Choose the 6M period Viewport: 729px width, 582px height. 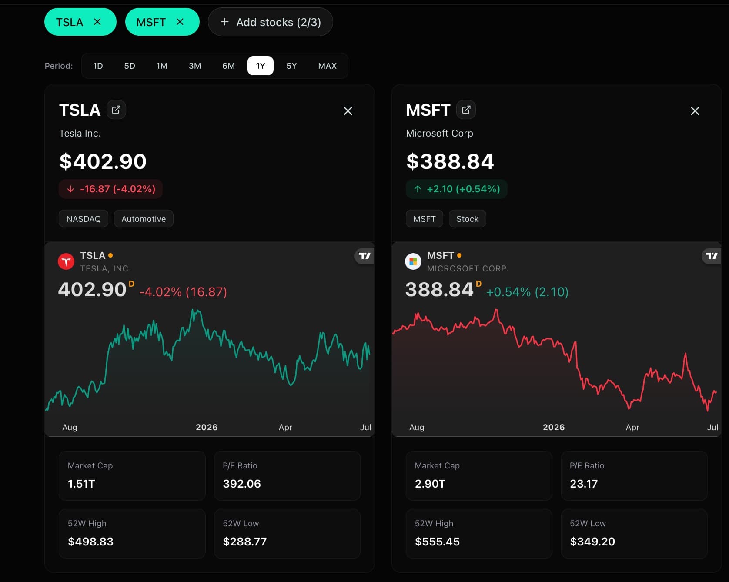[x=228, y=66]
